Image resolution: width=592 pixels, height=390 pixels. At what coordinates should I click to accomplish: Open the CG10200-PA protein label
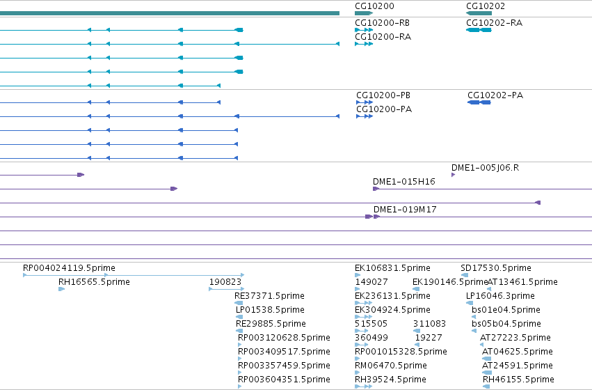pos(384,109)
